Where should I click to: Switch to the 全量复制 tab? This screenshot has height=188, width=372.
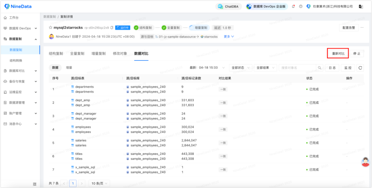[77, 54]
